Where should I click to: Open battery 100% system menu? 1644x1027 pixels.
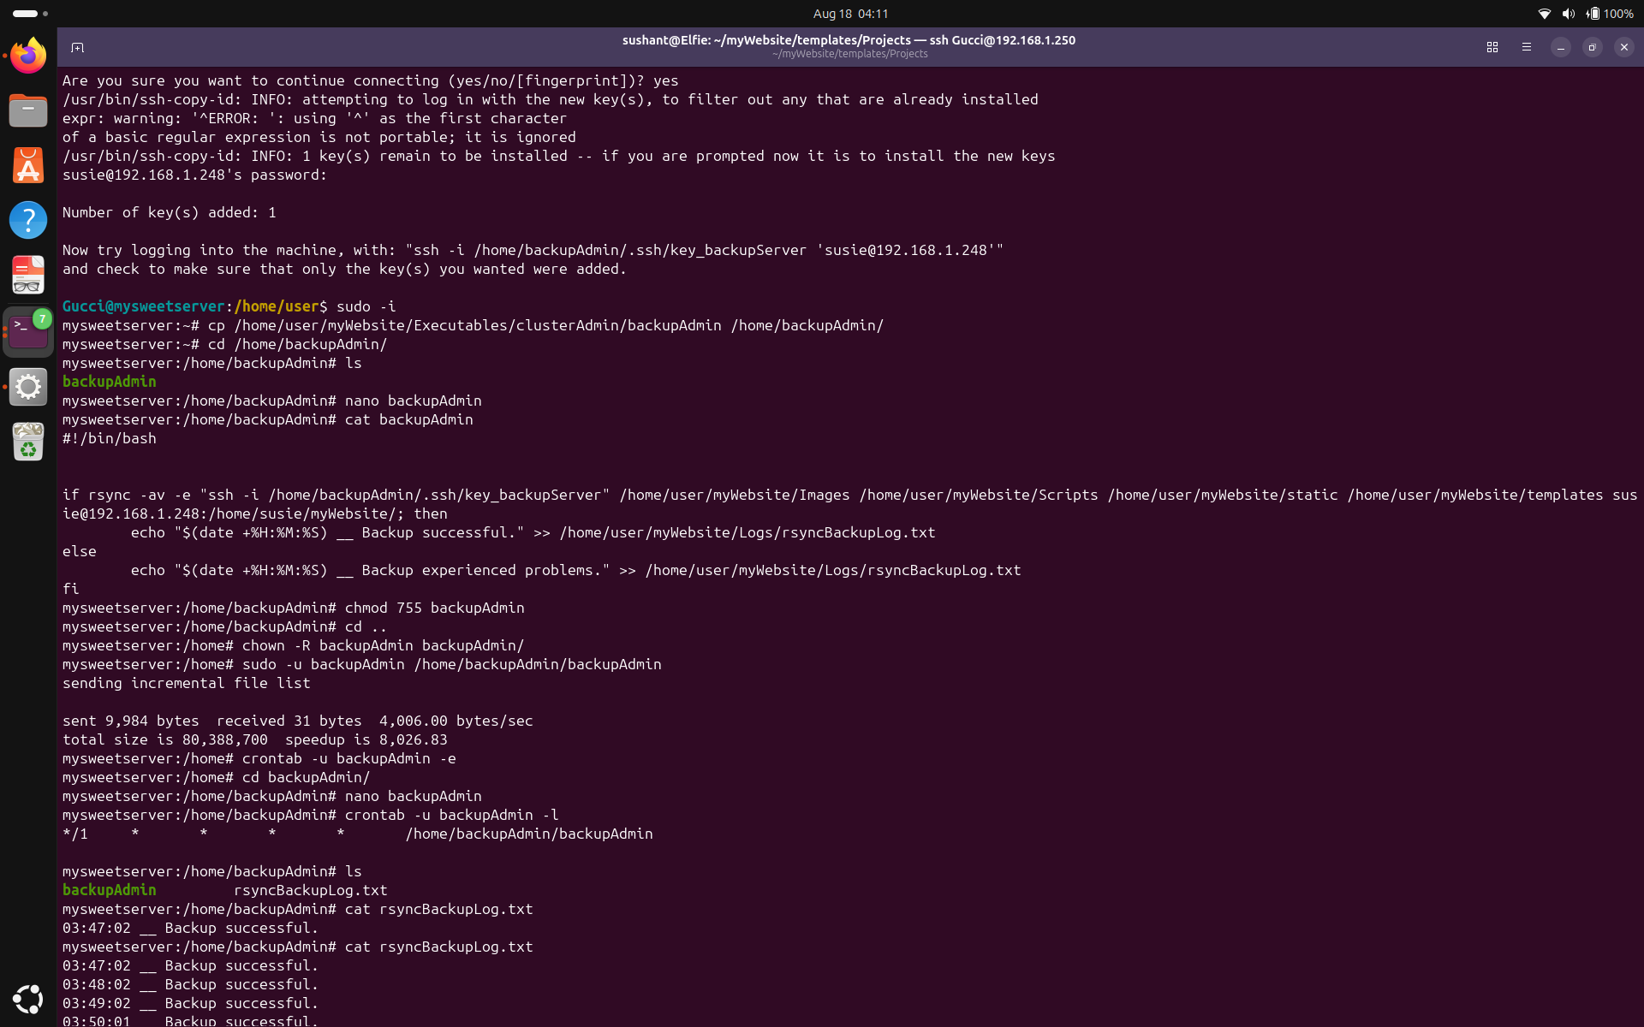[x=1610, y=14]
